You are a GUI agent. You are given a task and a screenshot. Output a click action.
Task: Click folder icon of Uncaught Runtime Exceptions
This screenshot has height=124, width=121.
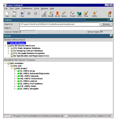click(12, 53)
